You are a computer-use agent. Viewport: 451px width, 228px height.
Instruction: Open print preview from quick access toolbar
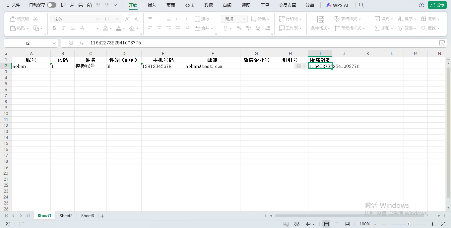pos(90,5)
